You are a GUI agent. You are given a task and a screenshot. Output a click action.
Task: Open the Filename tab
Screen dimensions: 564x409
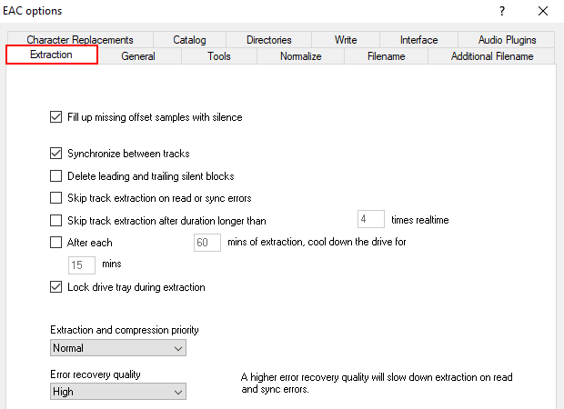tap(386, 56)
